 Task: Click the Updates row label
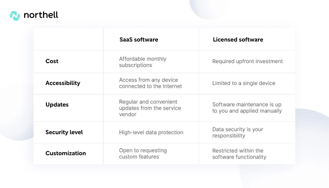click(57, 105)
